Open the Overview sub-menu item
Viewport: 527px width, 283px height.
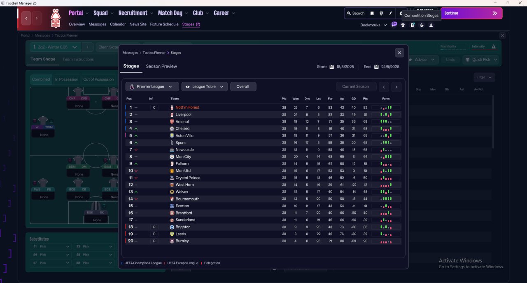tap(77, 24)
